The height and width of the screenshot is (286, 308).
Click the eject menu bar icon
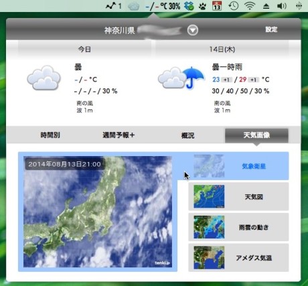click(266, 6)
